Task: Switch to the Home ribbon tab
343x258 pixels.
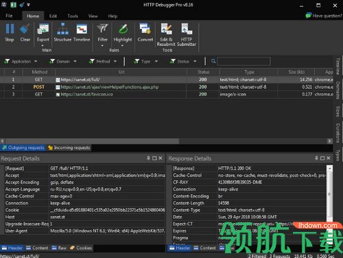Action: pyautogui.click(x=33, y=16)
